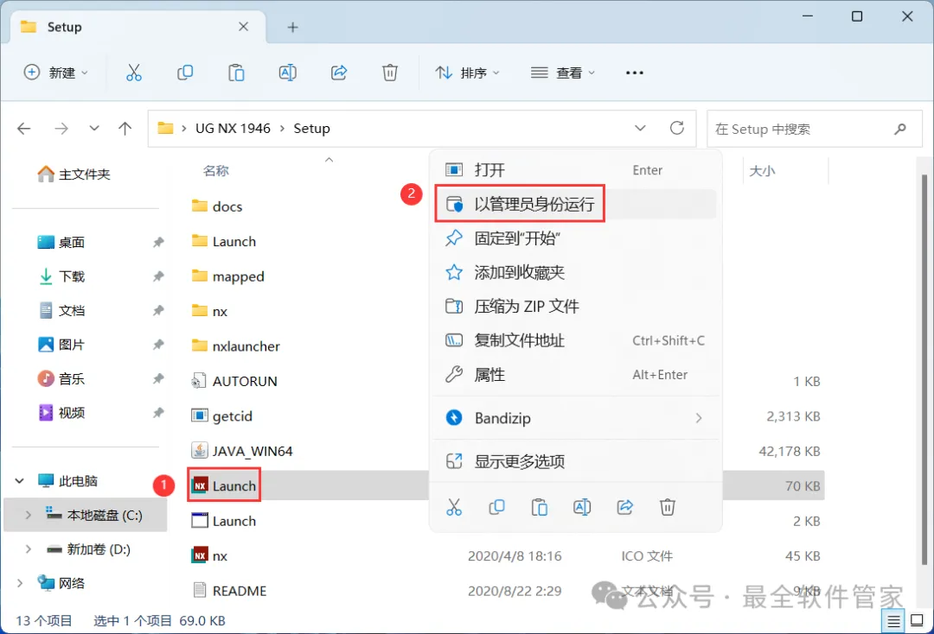The width and height of the screenshot is (934, 634).
Task: Open the 查看 (View) dropdown
Action: coord(563,73)
